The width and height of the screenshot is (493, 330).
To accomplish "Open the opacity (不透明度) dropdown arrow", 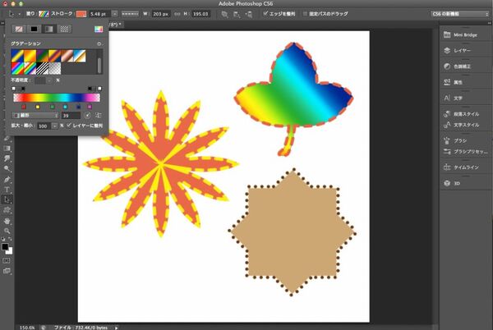I will 49,80.
